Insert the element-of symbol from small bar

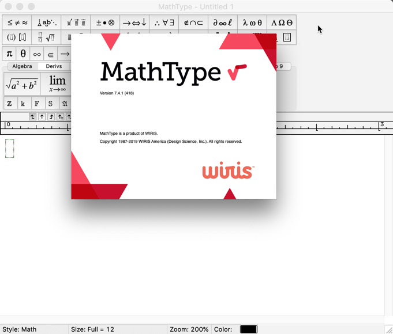click(51, 54)
